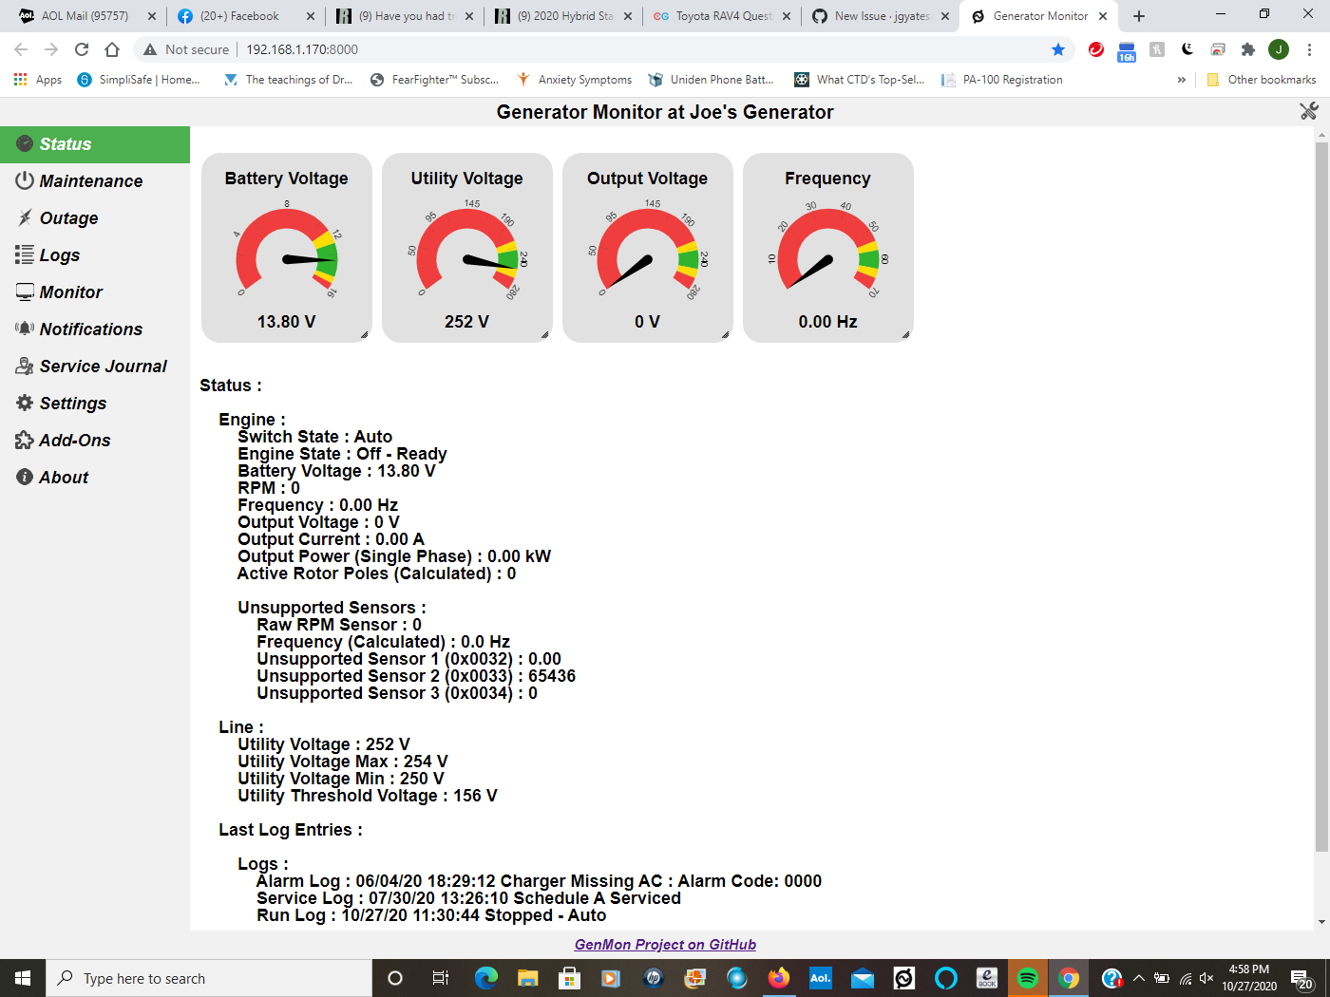Switch to the New Issue GitHub tab

(x=881, y=16)
